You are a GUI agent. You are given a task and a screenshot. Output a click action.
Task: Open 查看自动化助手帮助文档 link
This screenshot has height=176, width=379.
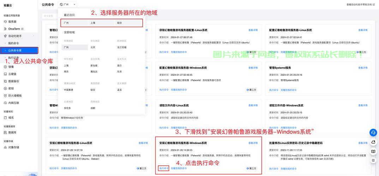361,4
